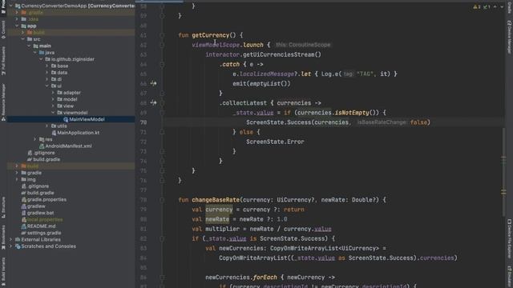Expand the res folder
The height and width of the screenshot is (288, 513).
34,139
